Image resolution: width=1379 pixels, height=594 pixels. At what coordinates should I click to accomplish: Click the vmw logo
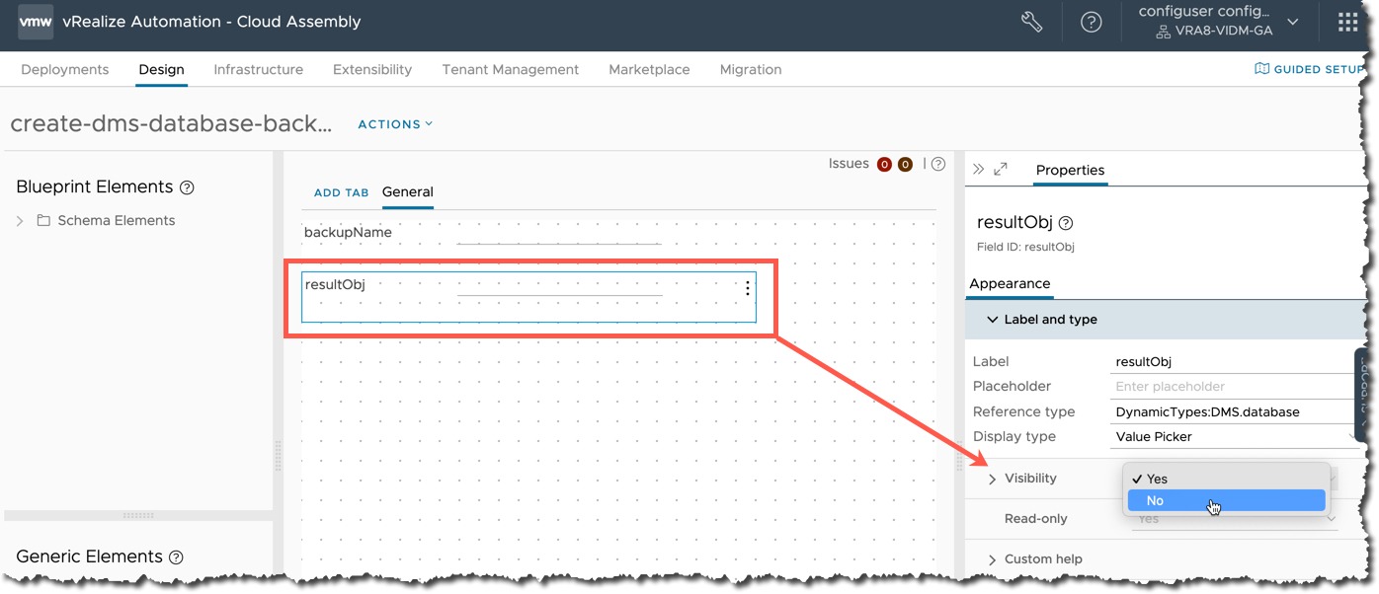point(36,22)
